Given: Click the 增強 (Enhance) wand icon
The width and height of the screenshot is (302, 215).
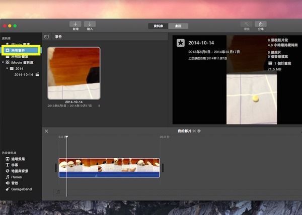Looking at the screenshot, I should click(x=246, y=24).
